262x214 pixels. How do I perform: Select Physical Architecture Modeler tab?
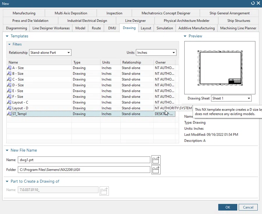point(187,21)
